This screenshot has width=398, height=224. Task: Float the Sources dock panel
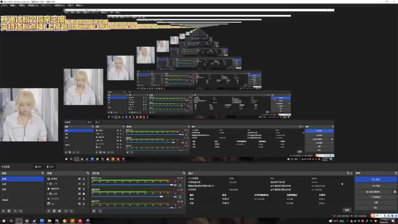88,173
